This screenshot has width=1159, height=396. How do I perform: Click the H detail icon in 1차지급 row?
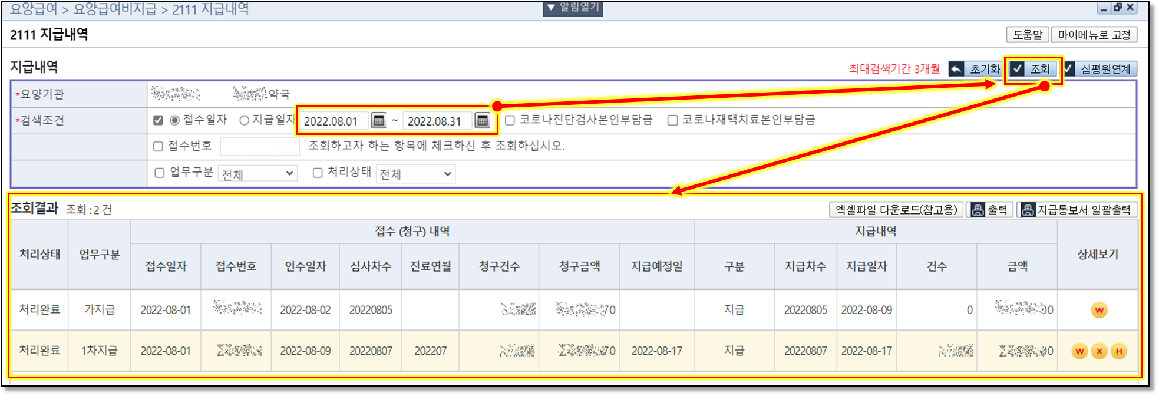[x=1118, y=351]
